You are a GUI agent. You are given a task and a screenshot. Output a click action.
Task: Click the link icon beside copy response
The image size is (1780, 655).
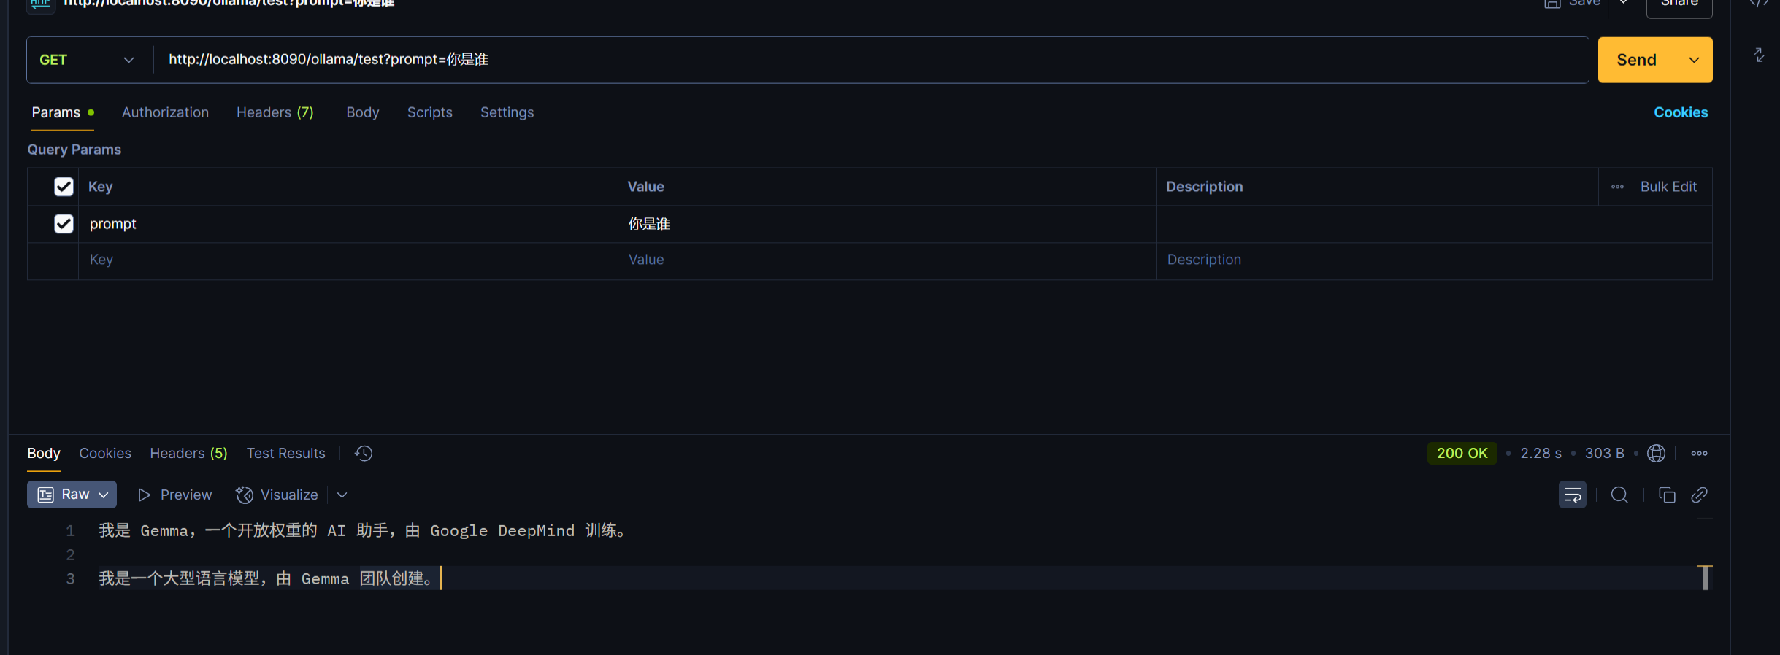(1699, 495)
